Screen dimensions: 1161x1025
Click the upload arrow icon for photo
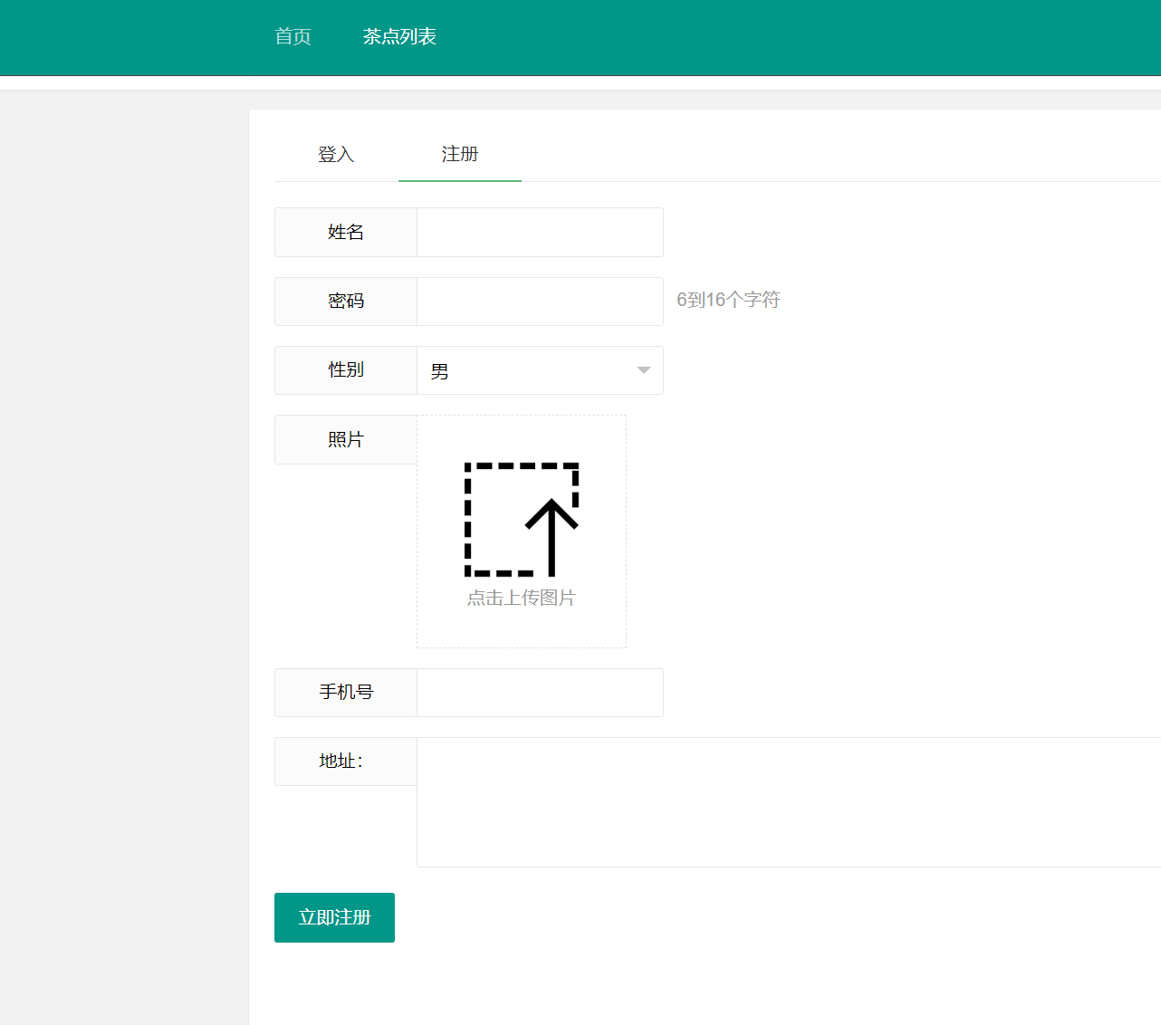click(x=522, y=520)
